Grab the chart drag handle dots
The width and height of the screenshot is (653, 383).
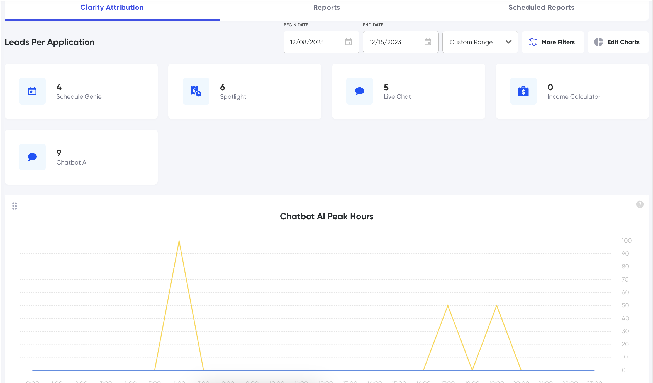14,206
